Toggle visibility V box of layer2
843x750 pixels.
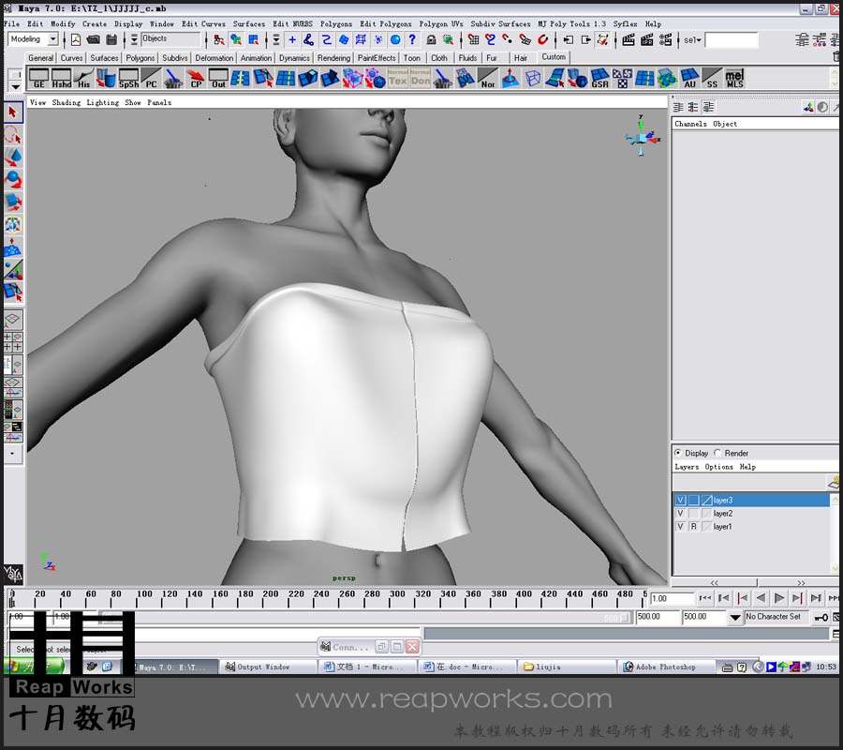(x=680, y=513)
